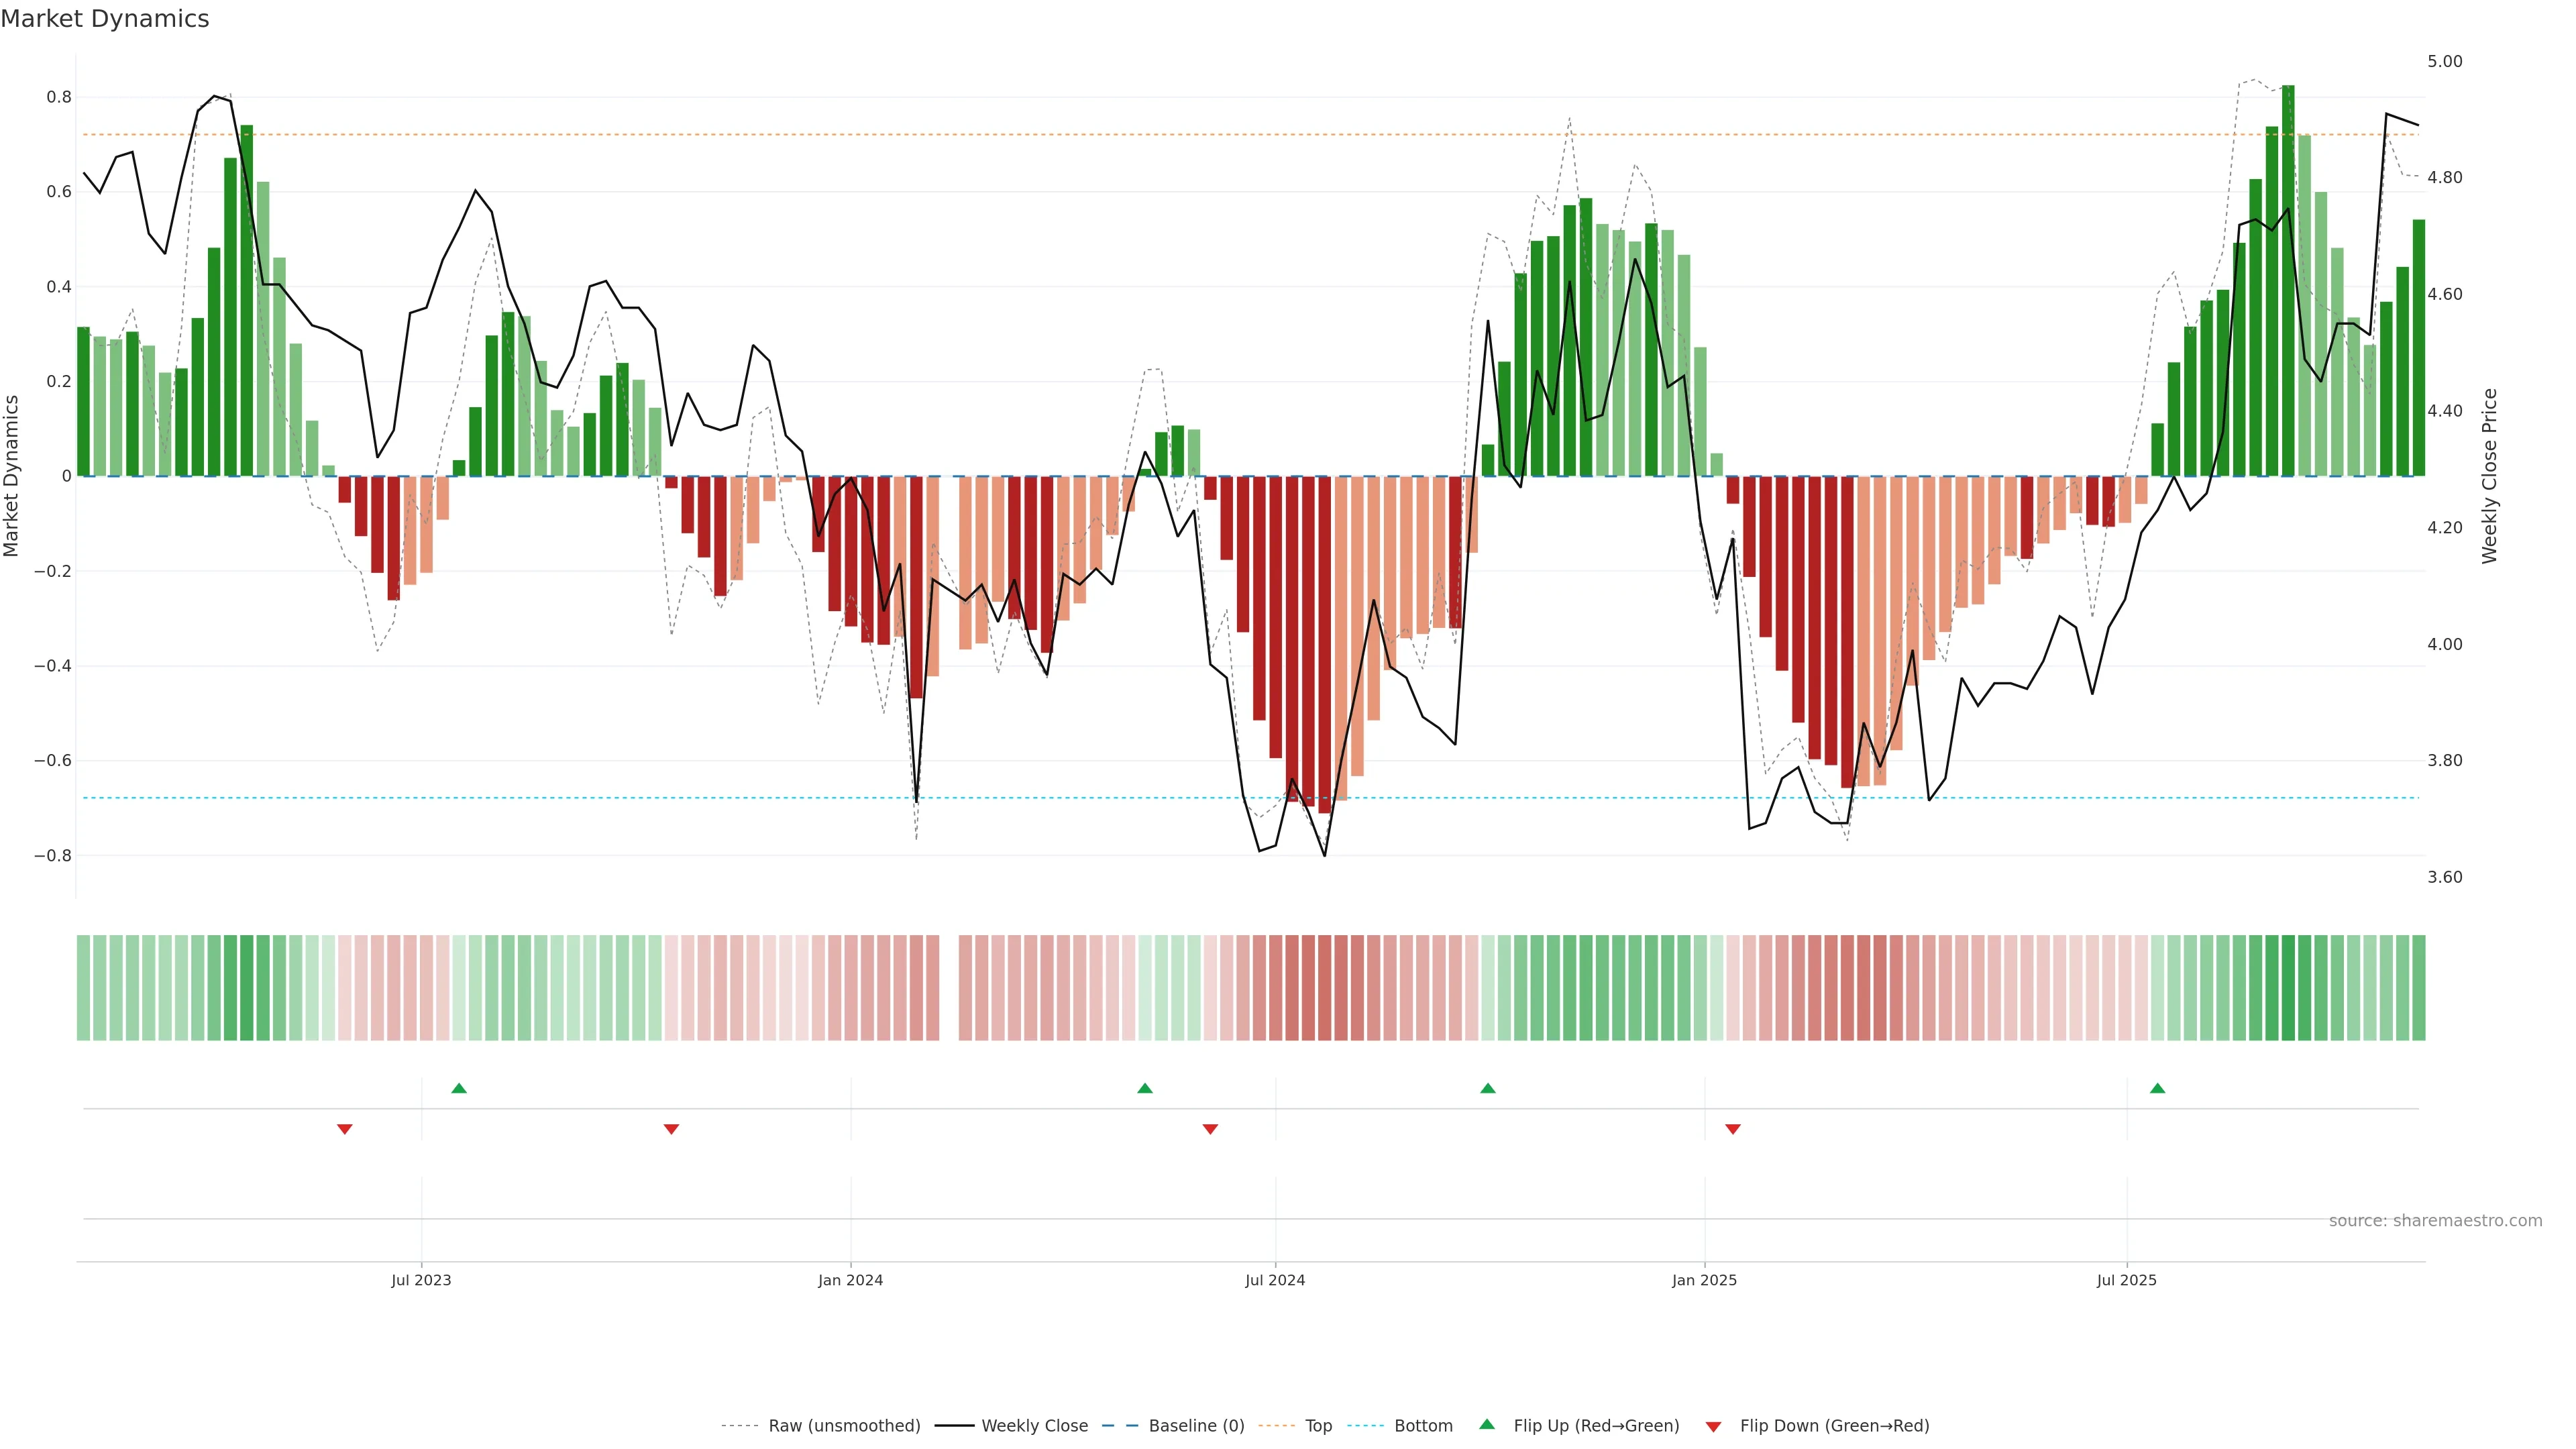Click the Flip Down (Green→Red) legend label
Image resolution: width=2576 pixels, height=1449 pixels.
tap(1834, 1426)
